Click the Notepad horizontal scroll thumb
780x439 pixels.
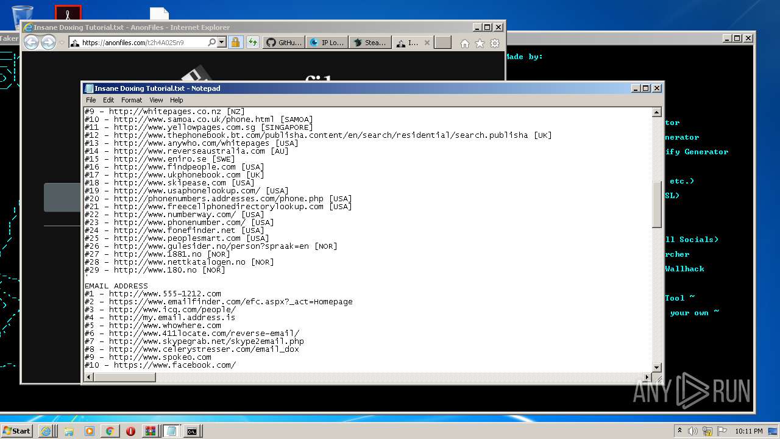pos(125,377)
